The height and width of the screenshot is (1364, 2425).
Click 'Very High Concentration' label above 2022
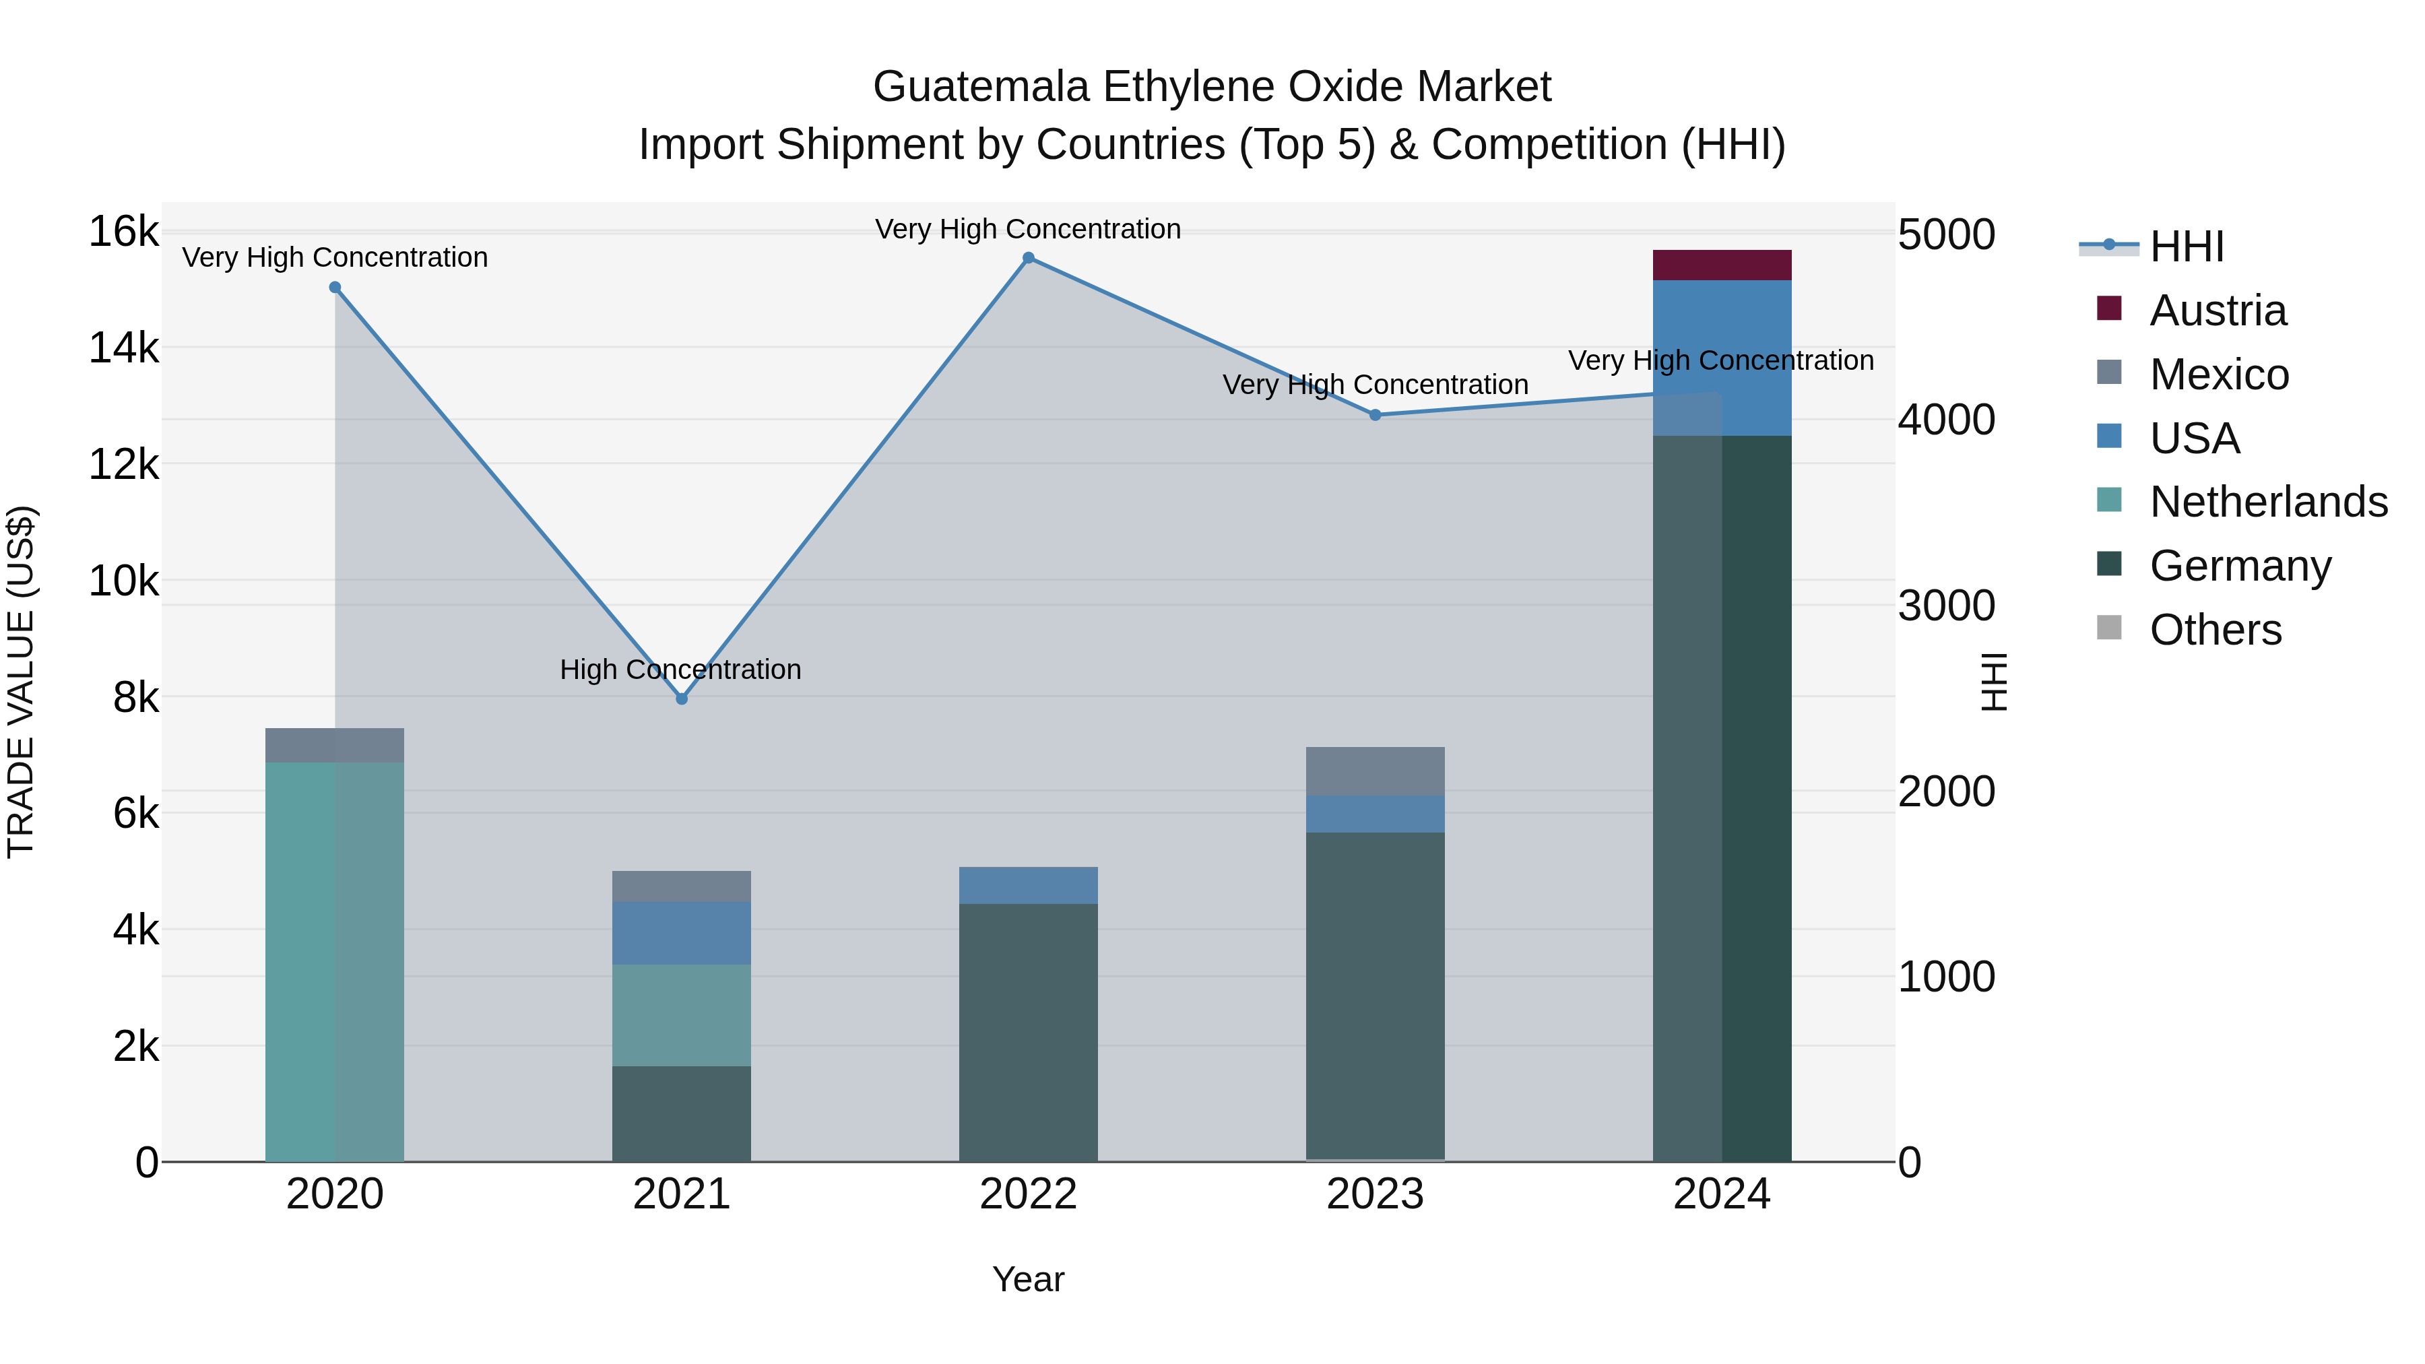pyautogui.click(x=1028, y=229)
